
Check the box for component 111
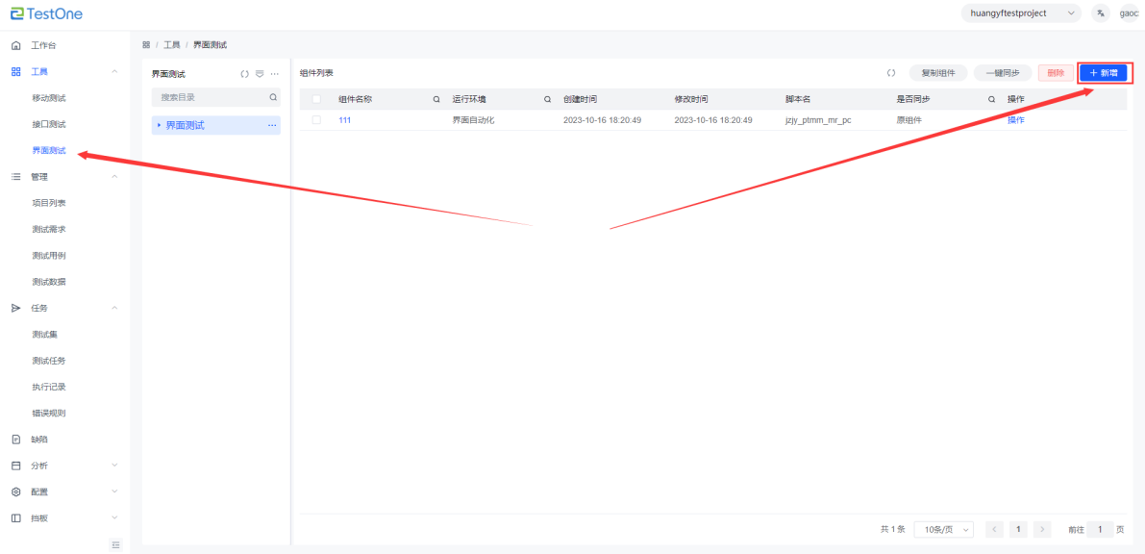click(316, 120)
